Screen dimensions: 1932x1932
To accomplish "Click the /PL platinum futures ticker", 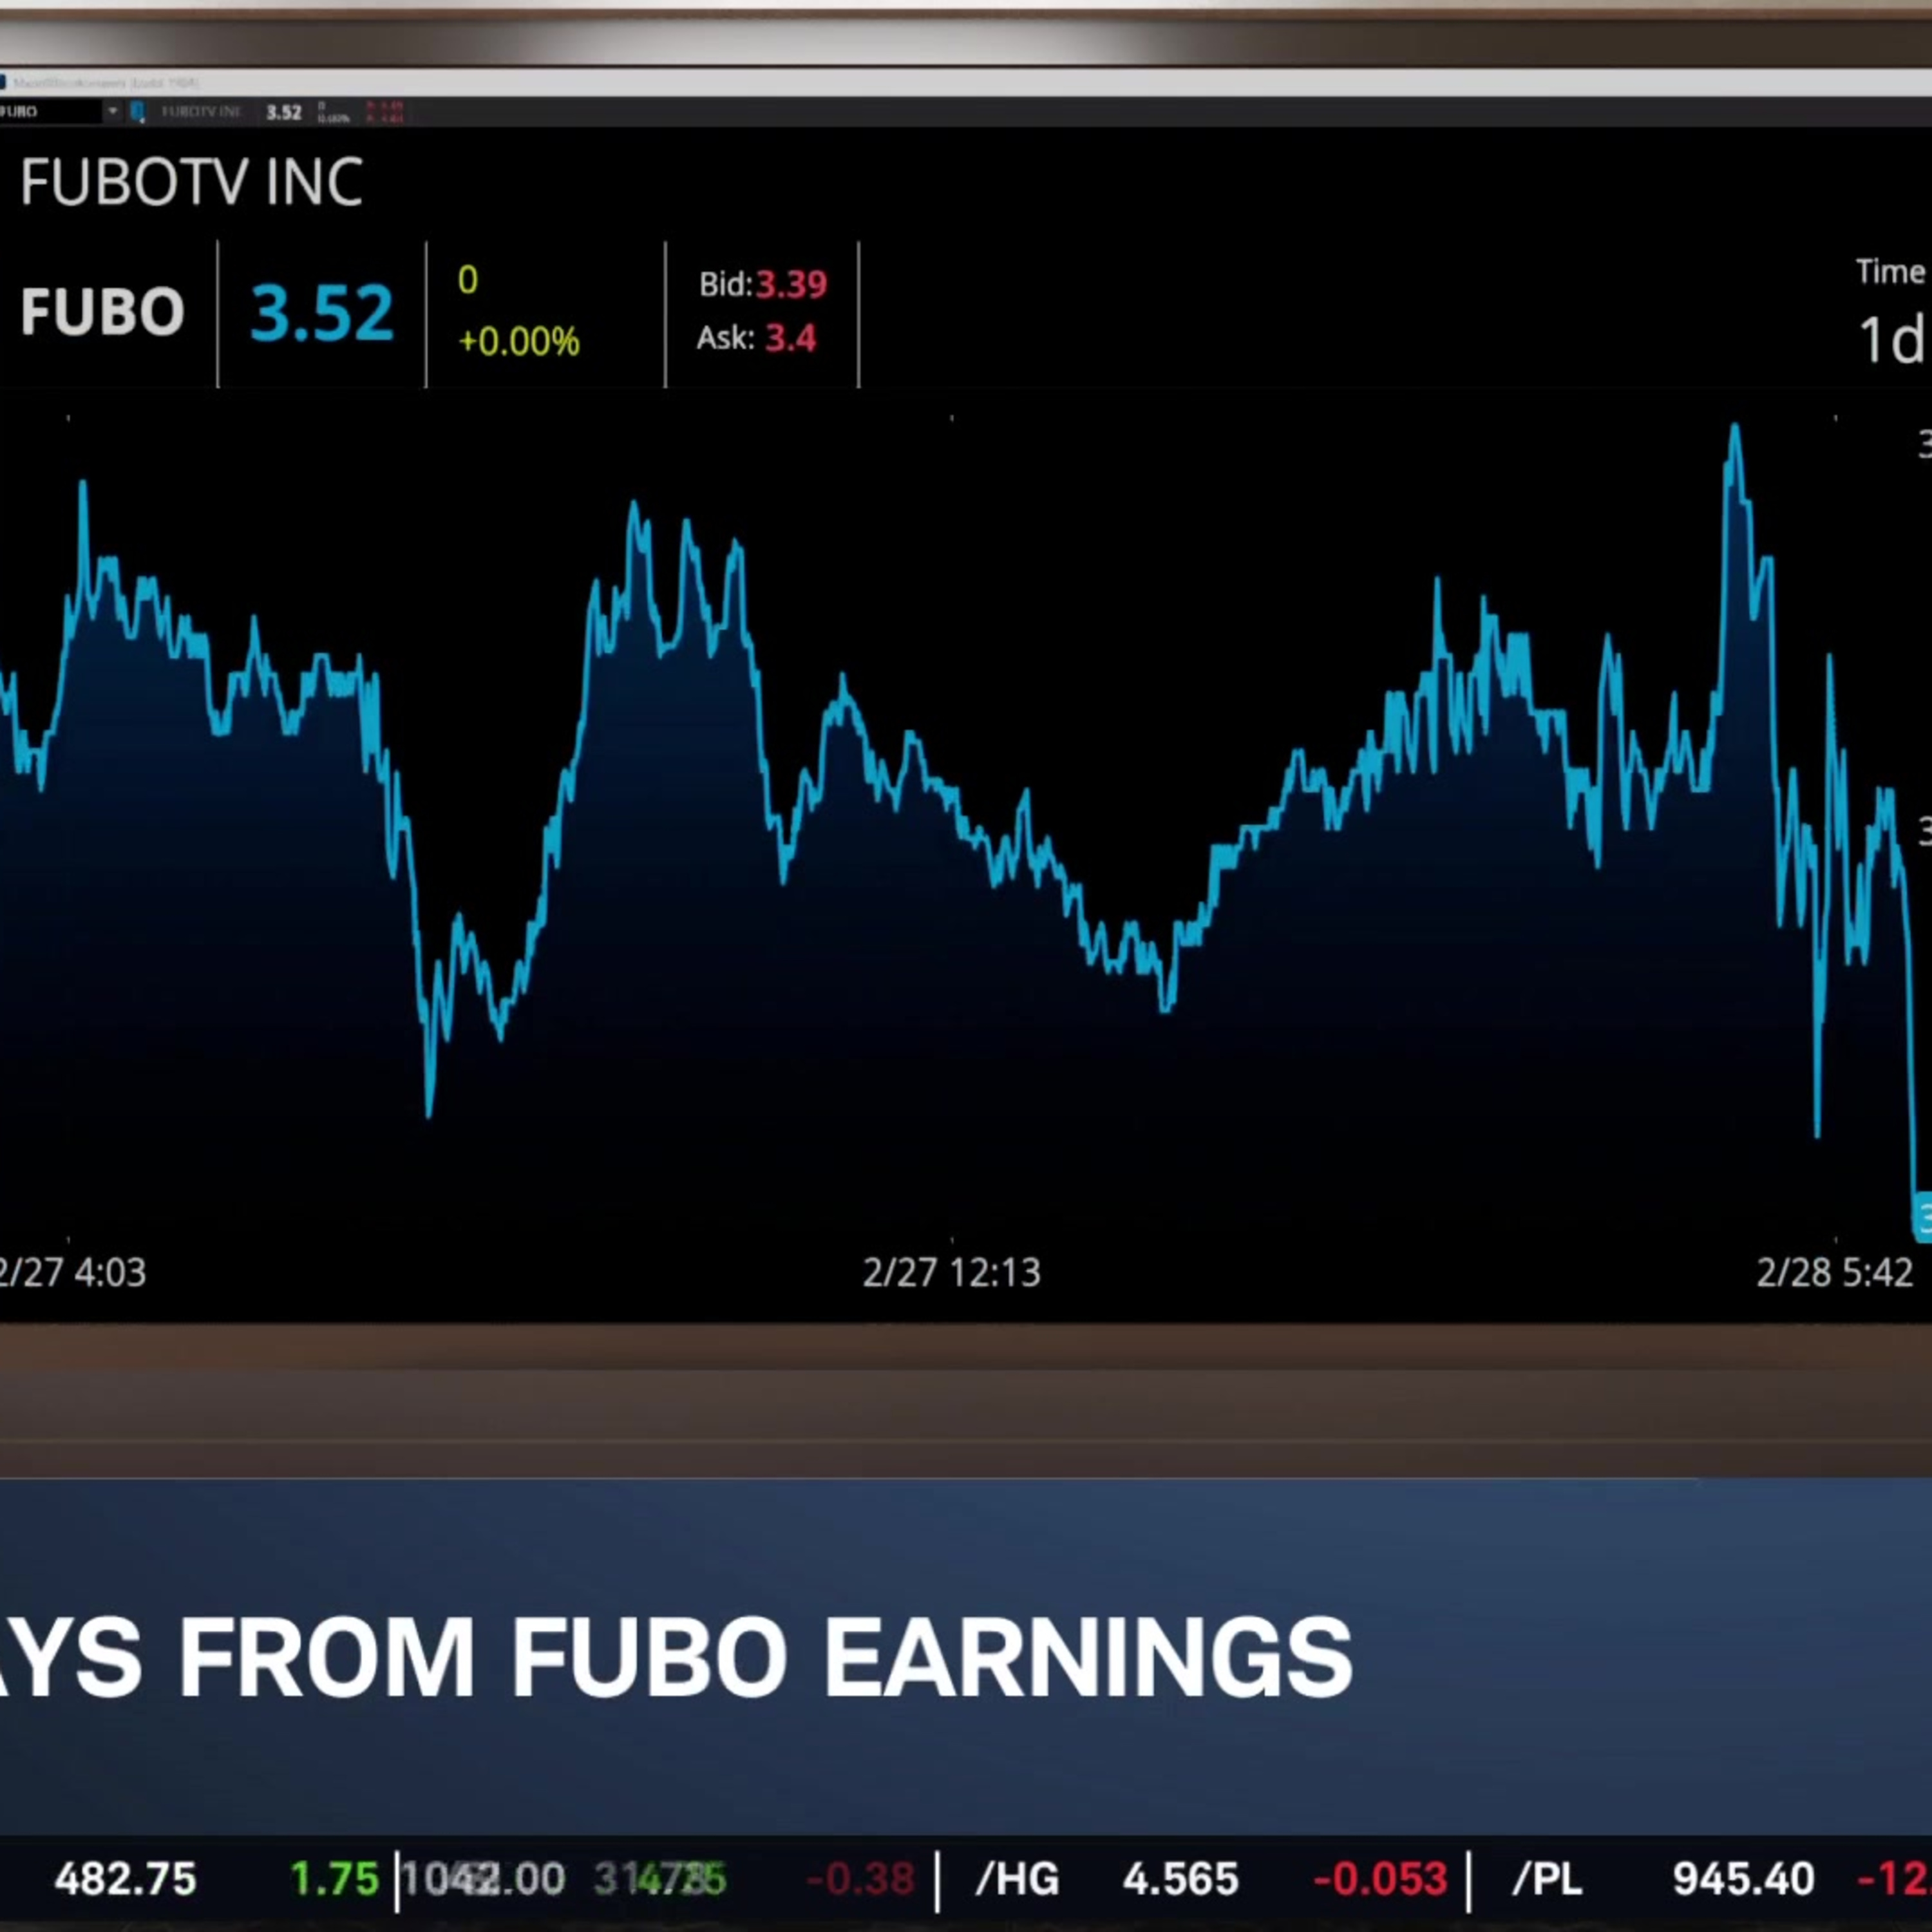I will [x=1547, y=1879].
